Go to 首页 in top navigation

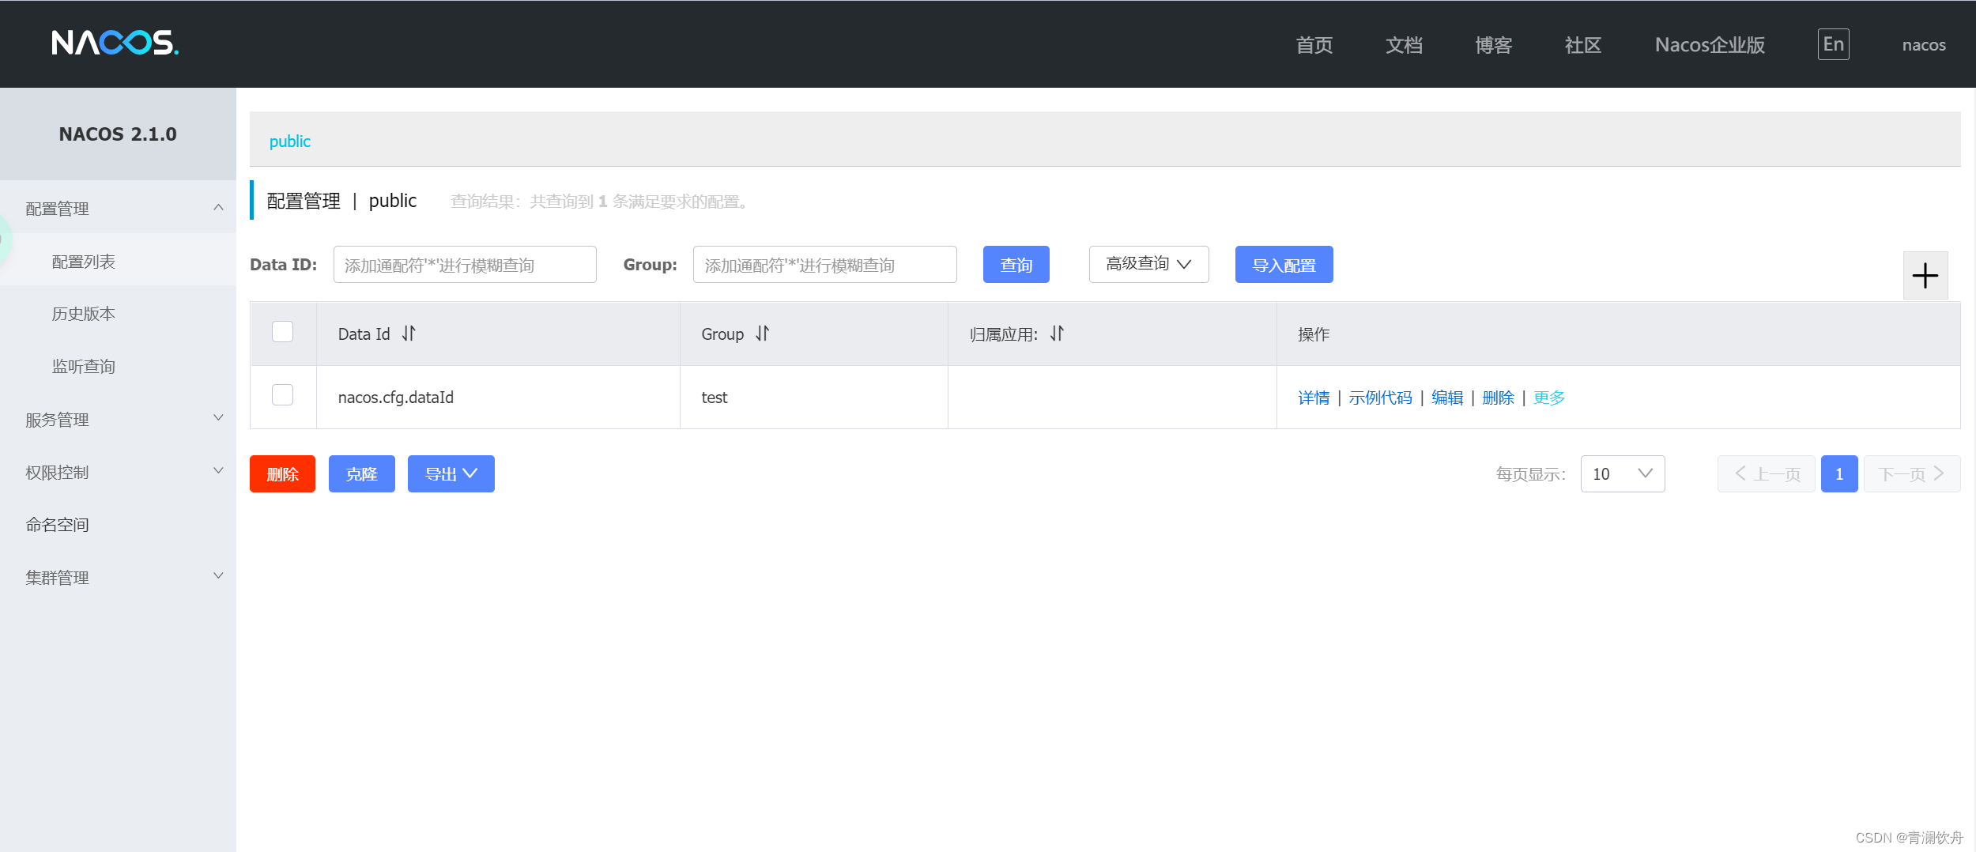pos(1314,45)
